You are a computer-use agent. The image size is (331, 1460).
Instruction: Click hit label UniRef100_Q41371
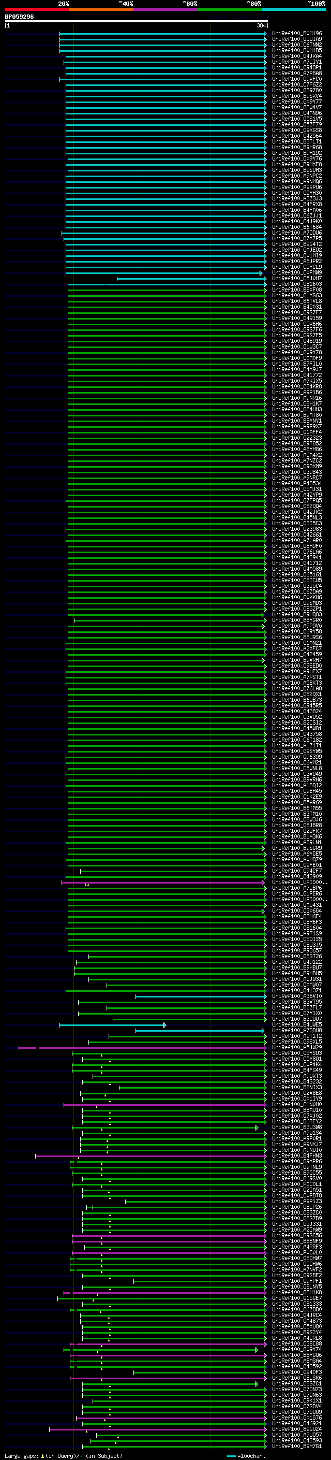(x=297, y=991)
